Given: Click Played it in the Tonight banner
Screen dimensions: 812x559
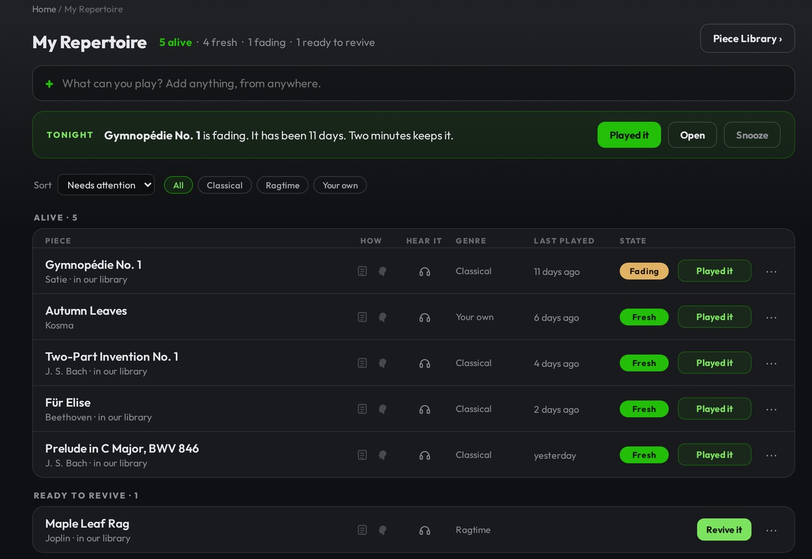Looking at the screenshot, I should coord(629,135).
